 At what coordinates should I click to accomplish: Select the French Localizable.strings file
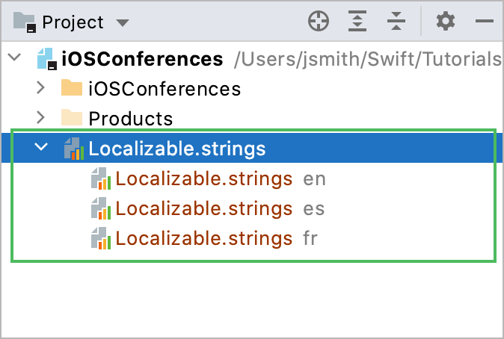pos(203,239)
